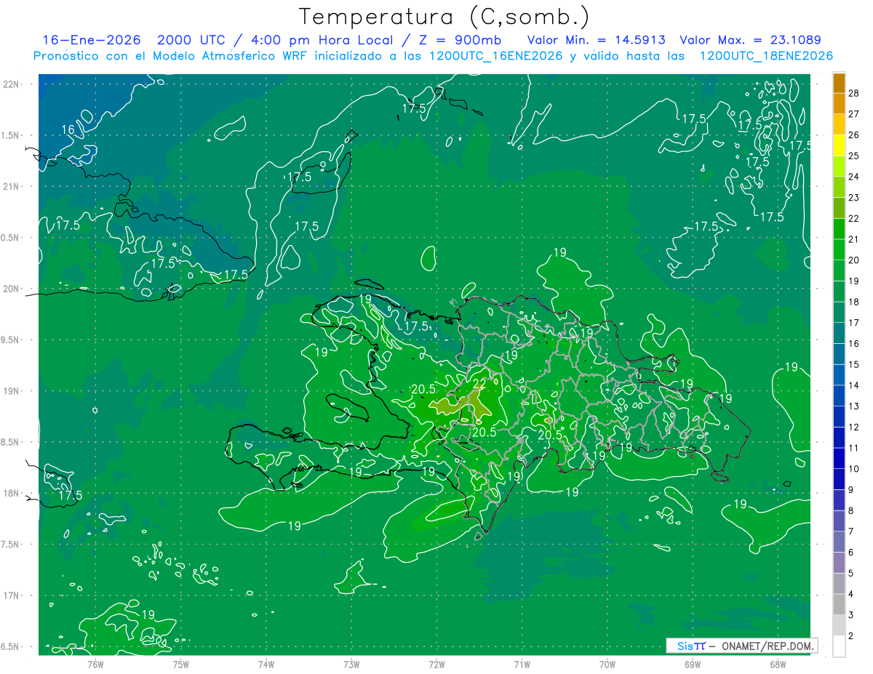
Task: Click the "18N" latitude axis label
Action: point(12,493)
